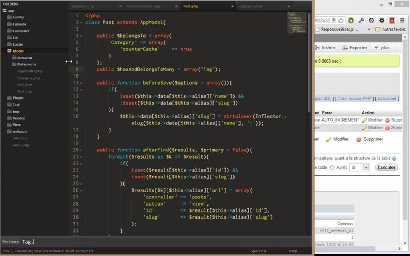The height and width of the screenshot is (256, 410).
Task: Click the red icon next to the full Supprimer label
Action: (x=358, y=139)
